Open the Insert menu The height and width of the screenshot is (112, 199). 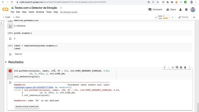(31, 12)
